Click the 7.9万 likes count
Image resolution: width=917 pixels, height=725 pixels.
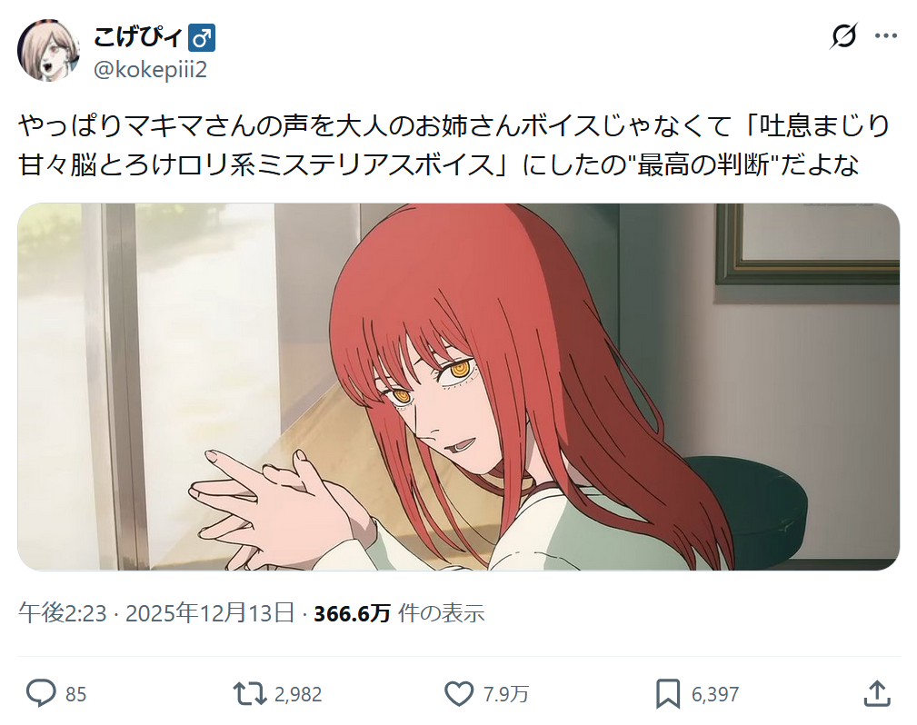coord(506,695)
